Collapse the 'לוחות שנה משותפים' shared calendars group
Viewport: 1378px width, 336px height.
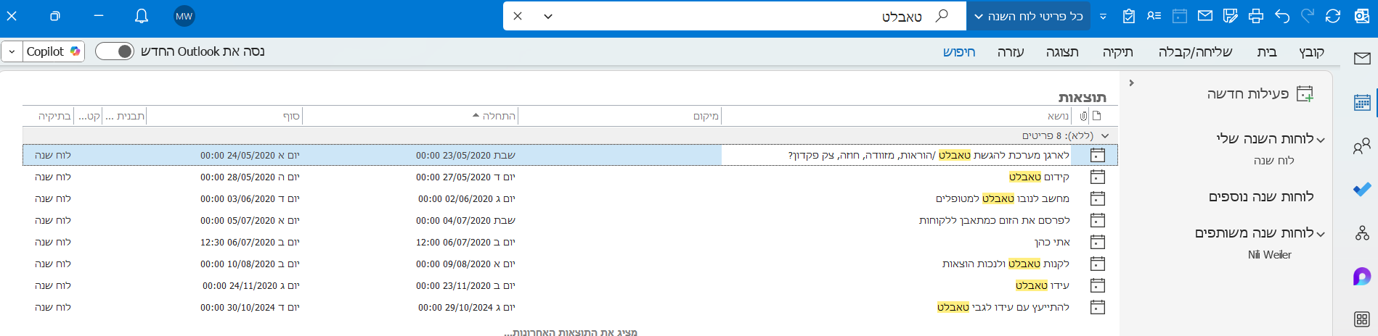click(1321, 234)
